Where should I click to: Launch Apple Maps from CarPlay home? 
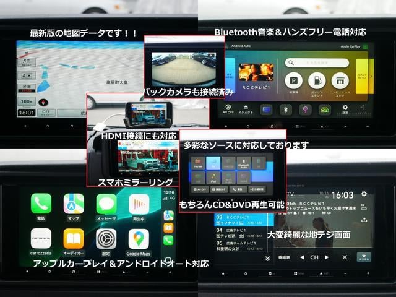pyautogui.click(x=74, y=204)
